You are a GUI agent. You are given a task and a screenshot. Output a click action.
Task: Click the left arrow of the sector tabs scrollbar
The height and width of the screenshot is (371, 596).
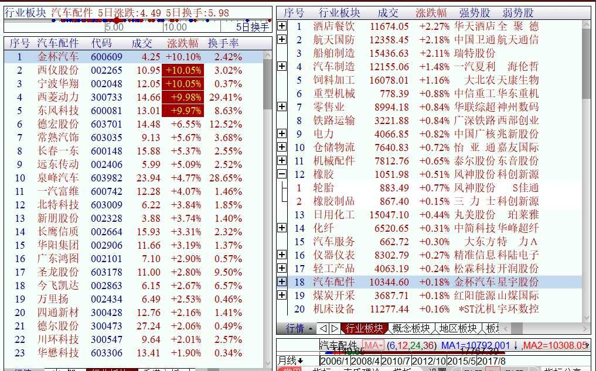click(506, 328)
